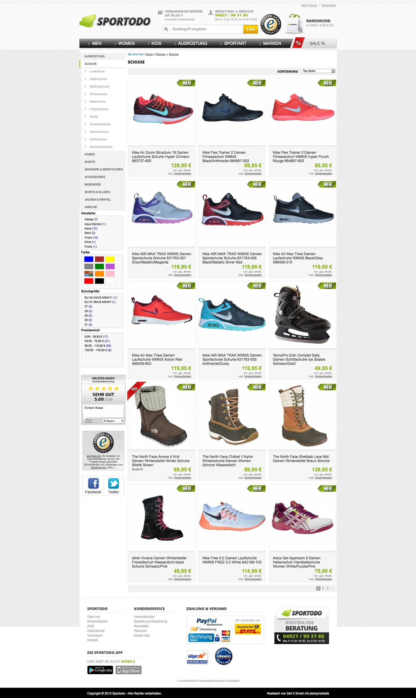The width and height of the screenshot is (416, 698).
Task: Click the billiger.de partner shop logo
Action: [197, 657]
